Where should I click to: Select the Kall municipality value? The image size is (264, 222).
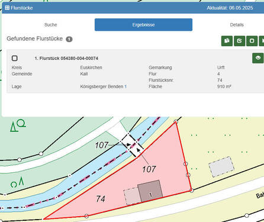point(84,74)
